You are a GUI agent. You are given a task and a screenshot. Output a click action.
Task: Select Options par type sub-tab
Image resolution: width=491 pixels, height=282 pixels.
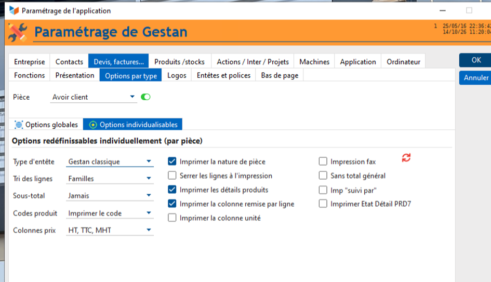pos(131,75)
